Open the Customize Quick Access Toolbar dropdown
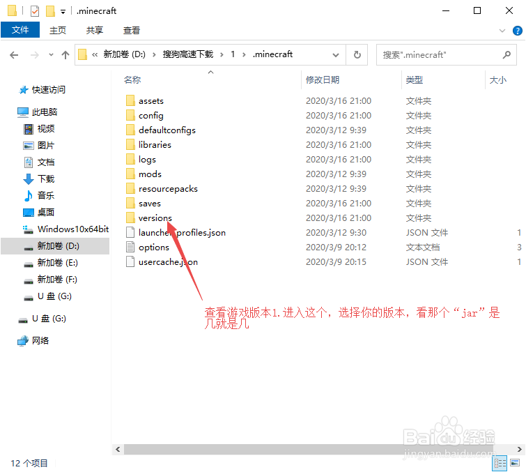526x472 pixels. point(63,12)
